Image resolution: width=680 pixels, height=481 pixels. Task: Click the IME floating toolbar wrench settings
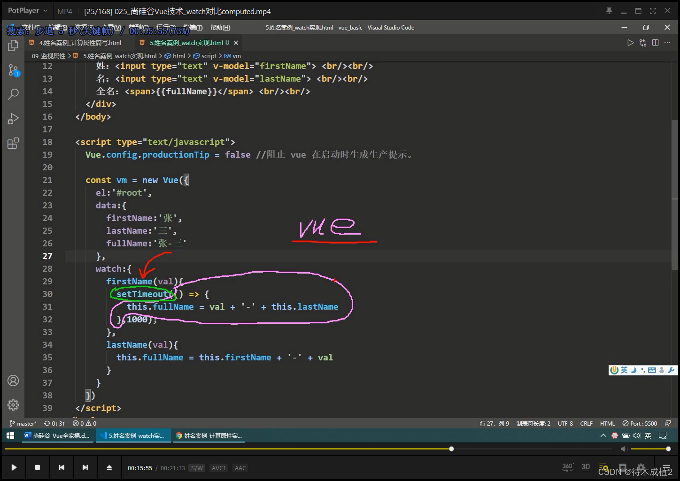coord(671,370)
